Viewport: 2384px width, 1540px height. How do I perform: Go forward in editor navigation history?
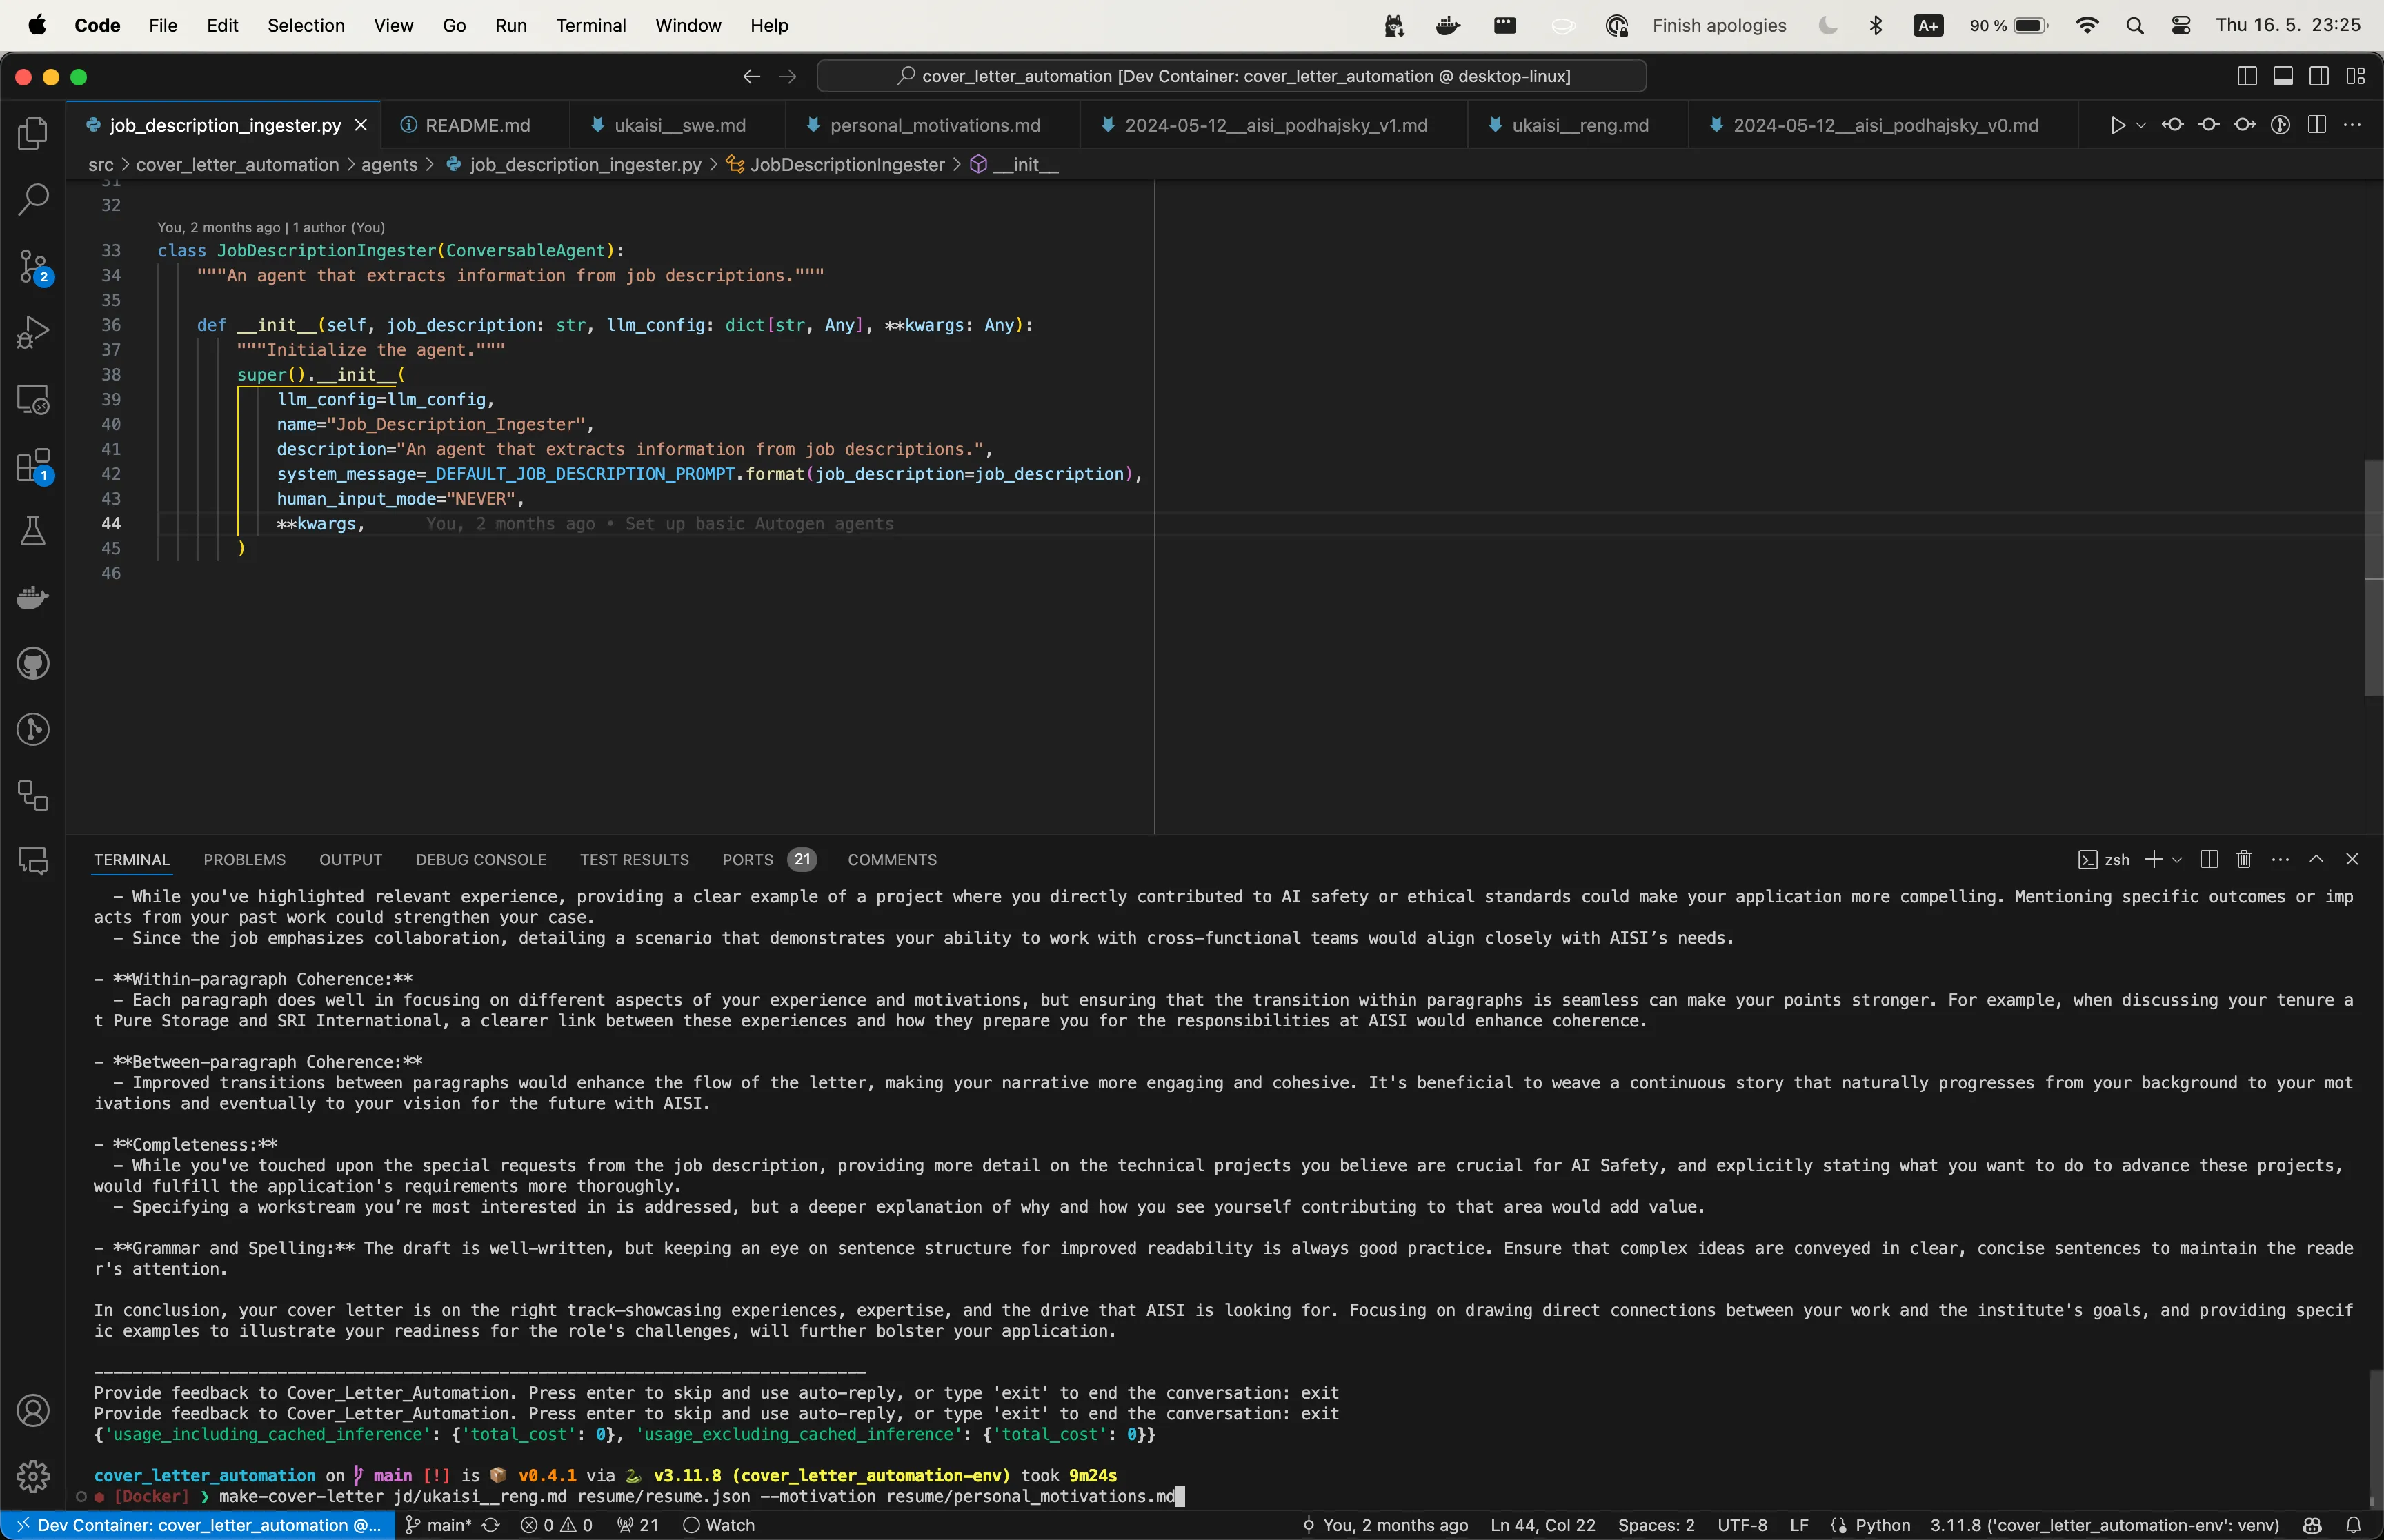tap(788, 77)
